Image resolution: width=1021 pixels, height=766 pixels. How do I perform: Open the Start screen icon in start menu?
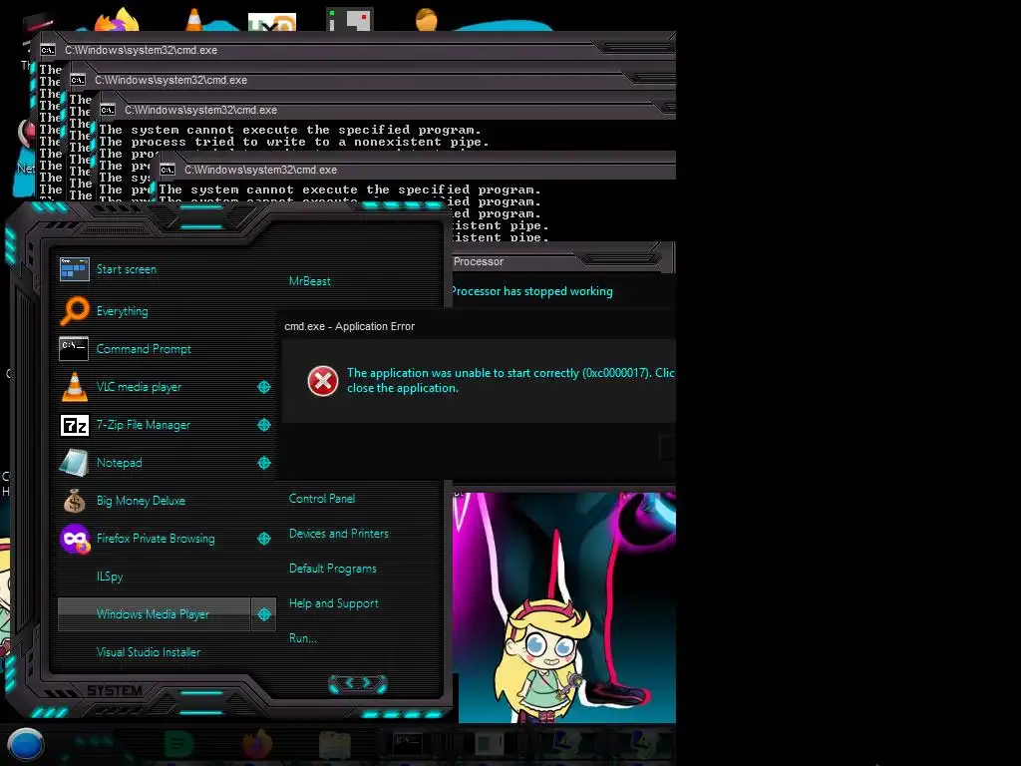(x=74, y=269)
